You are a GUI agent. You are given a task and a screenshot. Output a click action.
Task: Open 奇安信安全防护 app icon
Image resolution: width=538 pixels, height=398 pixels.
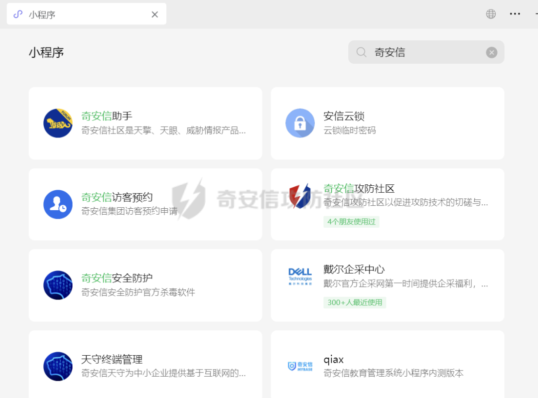click(x=58, y=285)
